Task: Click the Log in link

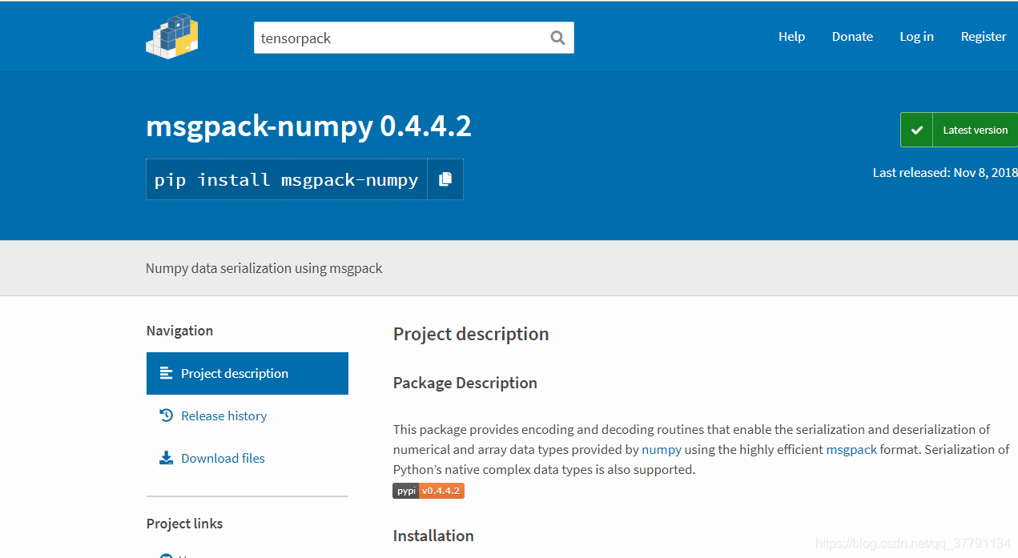Action: pyautogui.click(x=916, y=36)
